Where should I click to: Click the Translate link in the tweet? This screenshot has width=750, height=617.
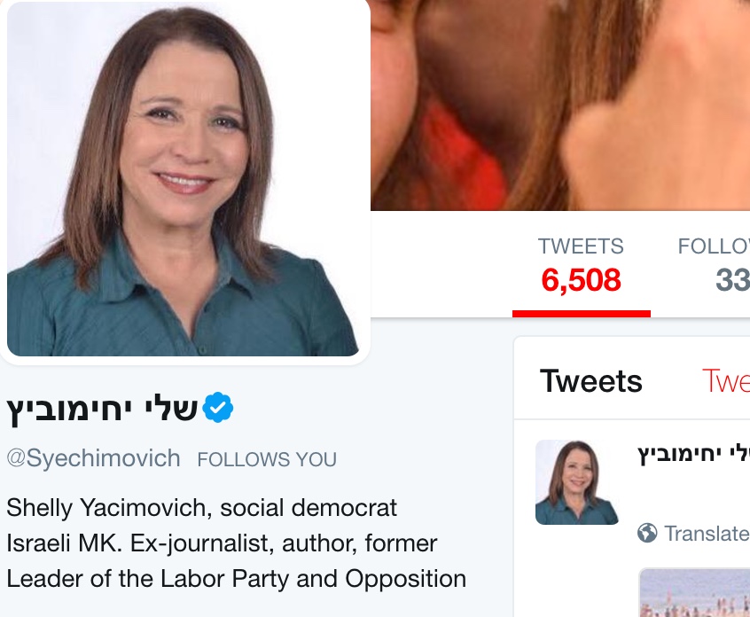pos(707,534)
